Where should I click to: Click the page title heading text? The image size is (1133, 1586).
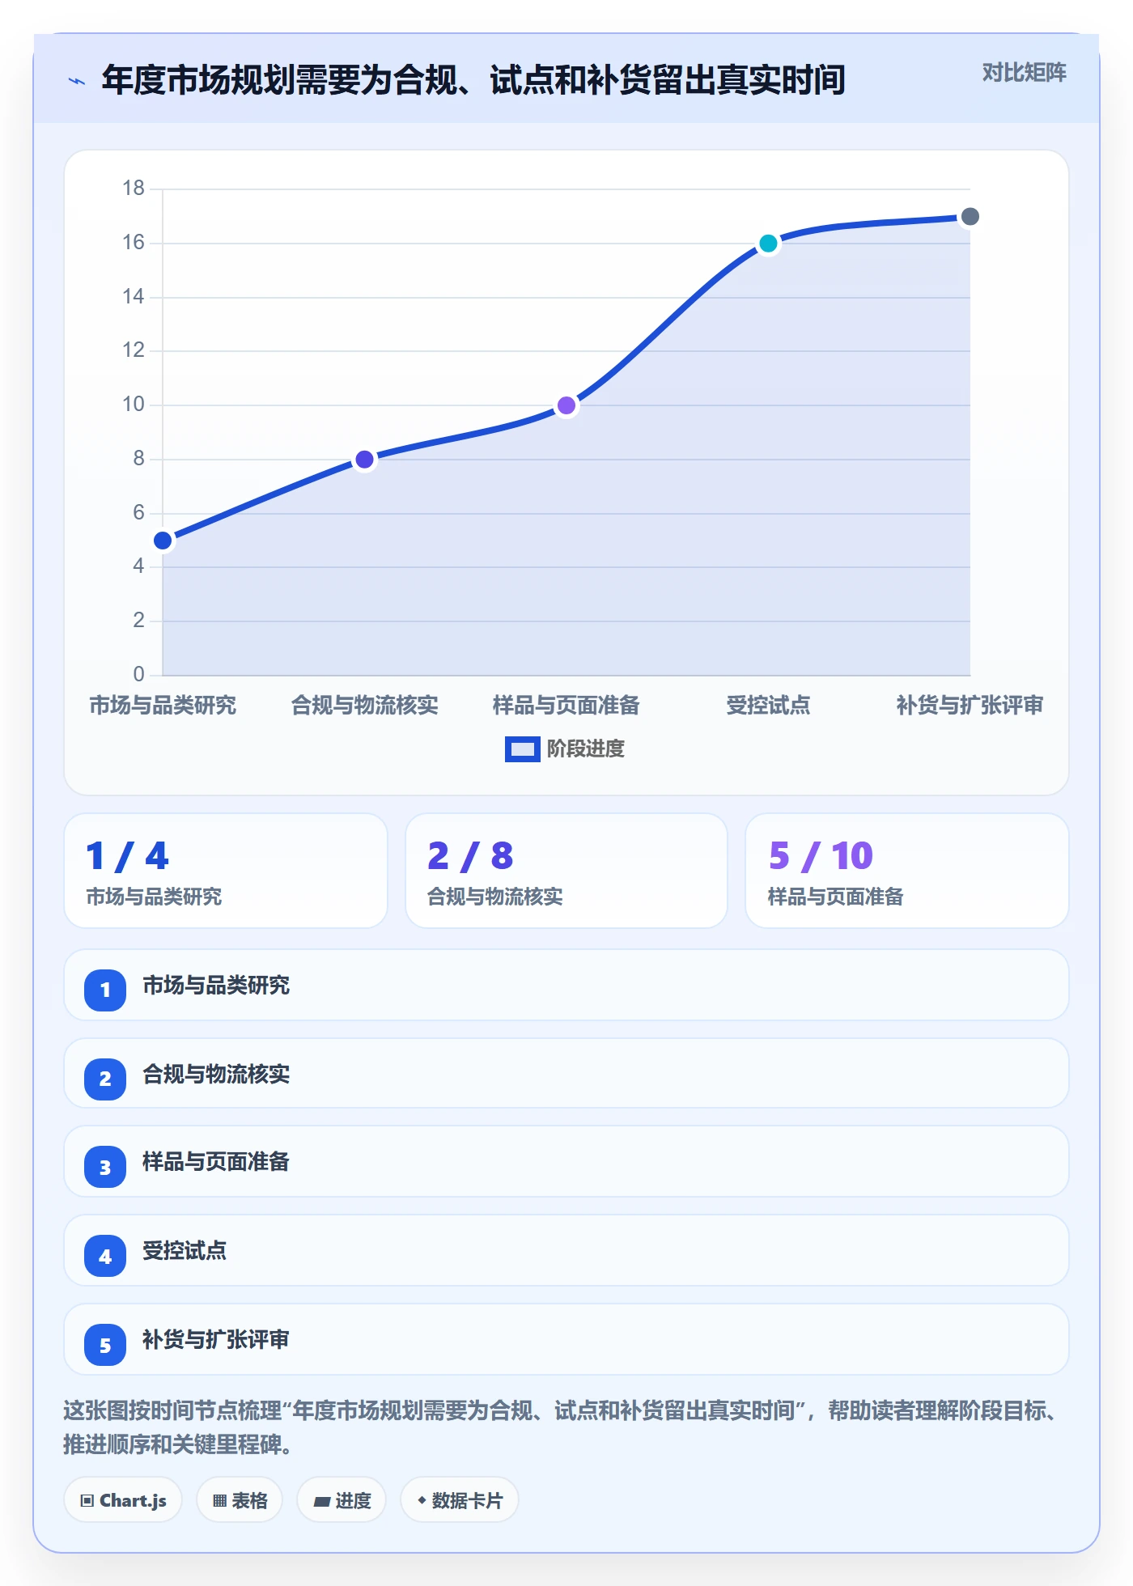473,80
